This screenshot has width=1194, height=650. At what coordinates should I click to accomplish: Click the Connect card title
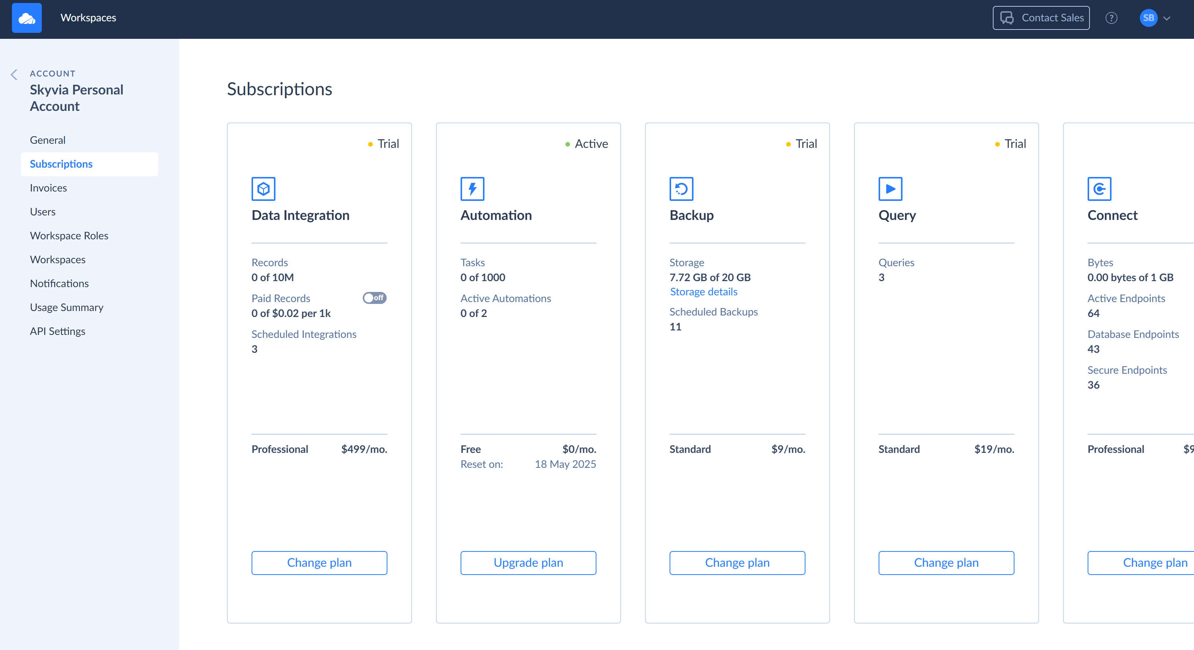click(x=1112, y=215)
